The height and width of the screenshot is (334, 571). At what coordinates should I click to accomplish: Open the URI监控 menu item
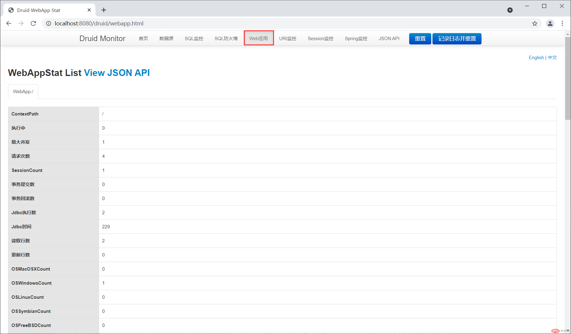[x=287, y=39]
